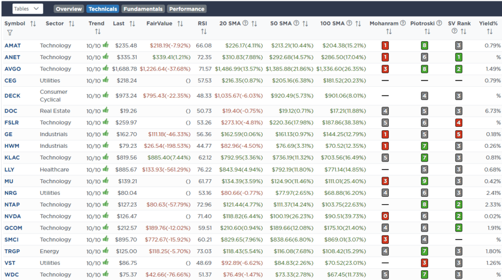Viewport: 502px width, 280px height.
Task: Open the LLY ticker link
Action: coord(9,170)
